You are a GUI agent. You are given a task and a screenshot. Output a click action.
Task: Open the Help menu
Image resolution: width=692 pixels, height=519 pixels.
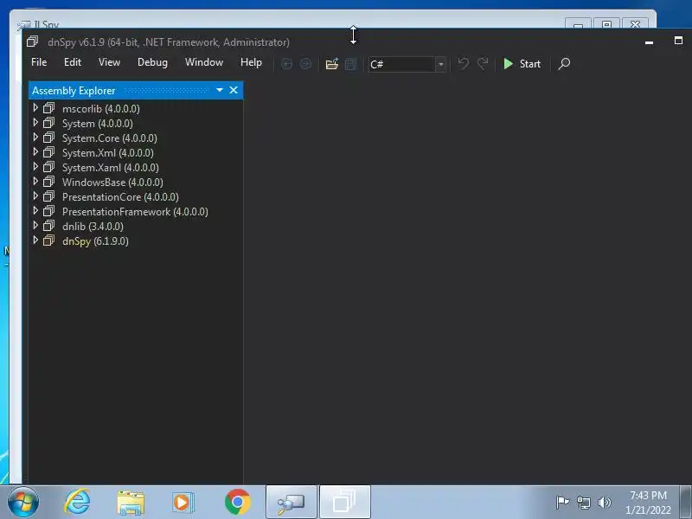[x=251, y=62]
